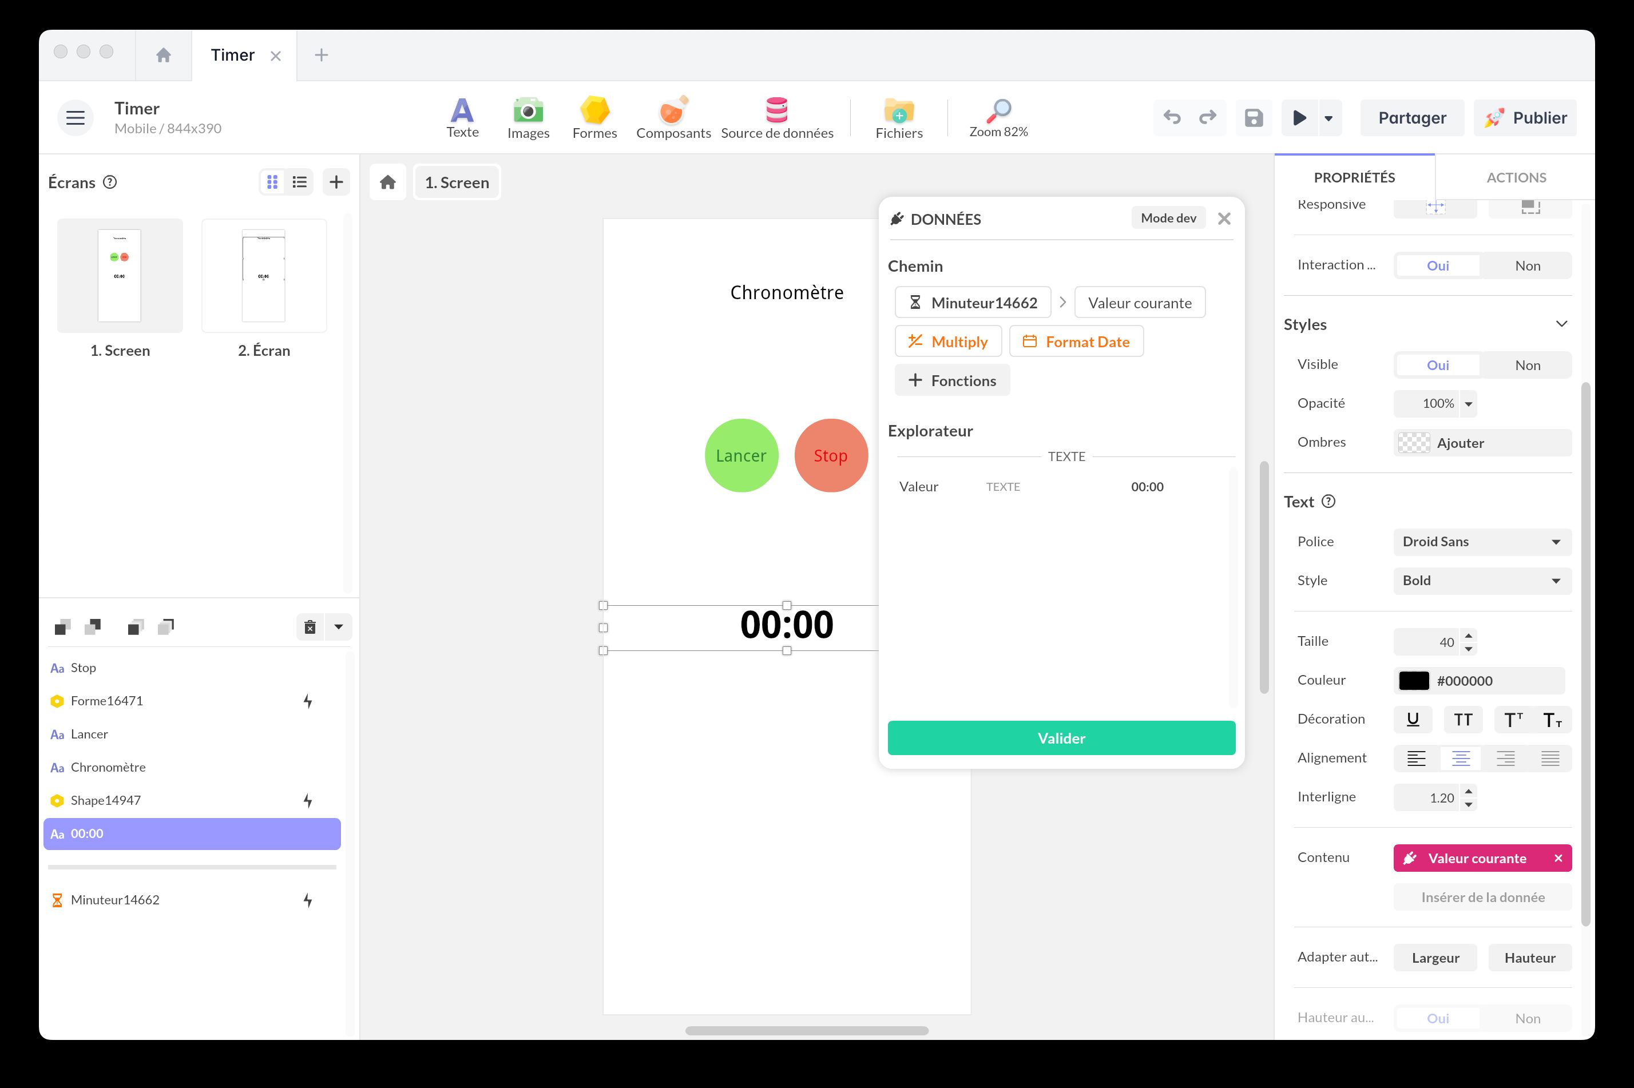The height and width of the screenshot is (1088, 1634).
Task: Disable Interaction by selecting Non
Action: pos(1526,265)
